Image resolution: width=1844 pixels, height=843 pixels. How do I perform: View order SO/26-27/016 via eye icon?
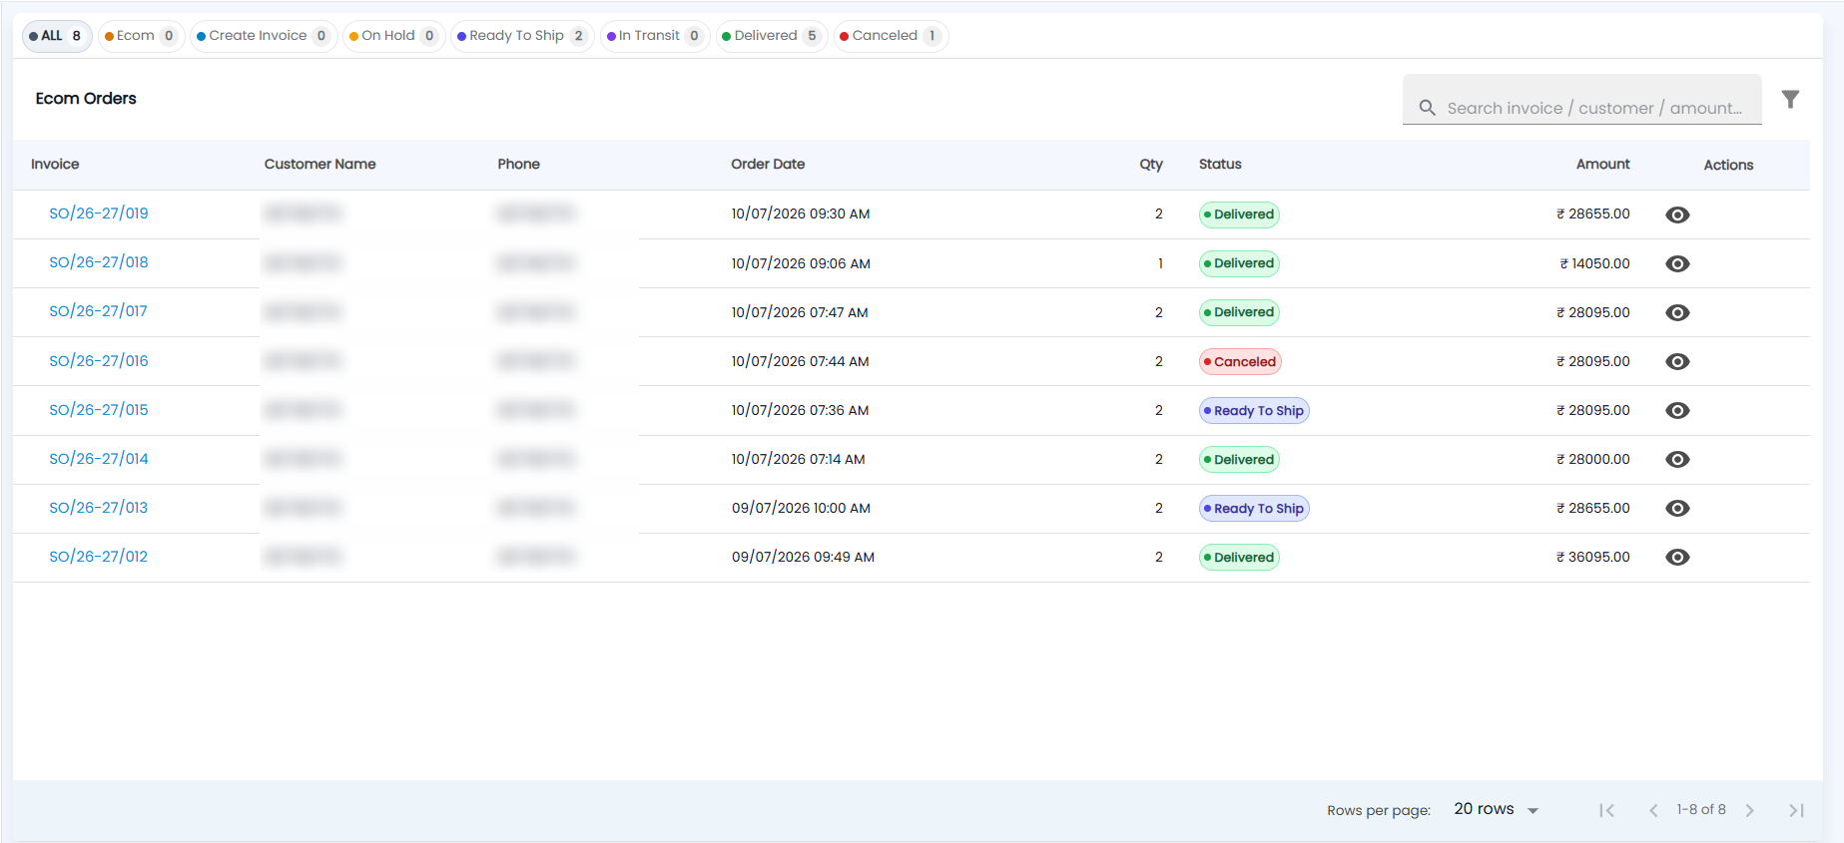(1677, 361)
